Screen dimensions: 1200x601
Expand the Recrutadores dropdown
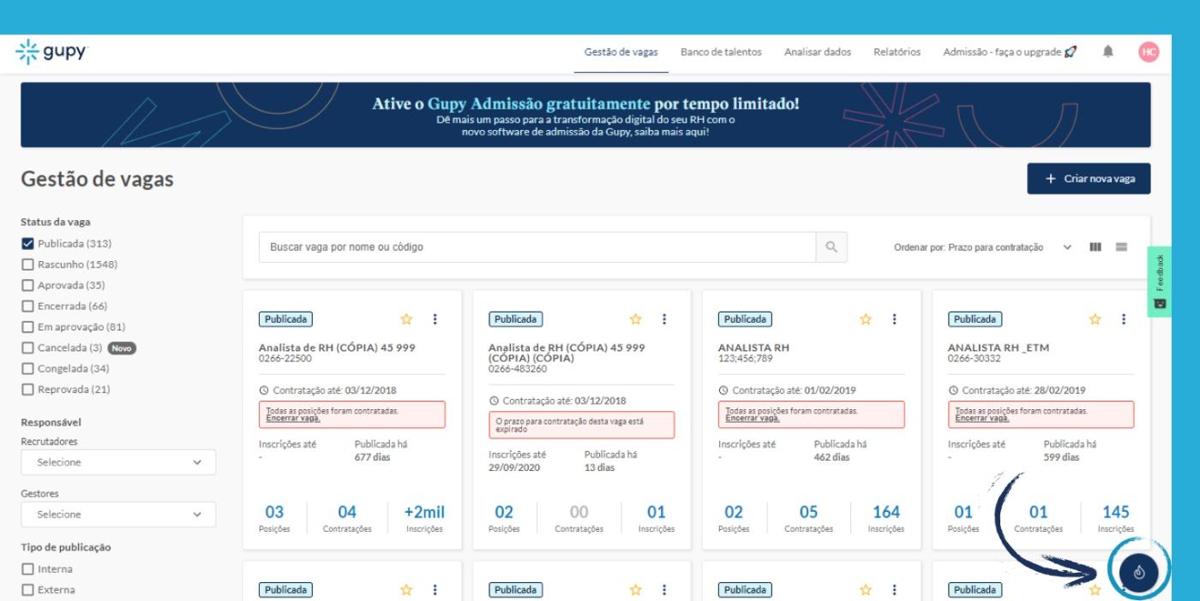tap(118, 462)
